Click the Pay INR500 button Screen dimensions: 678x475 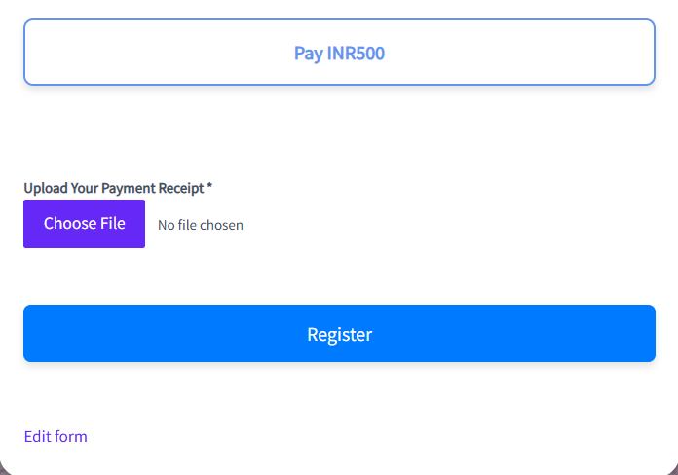[x=339, y=53]
